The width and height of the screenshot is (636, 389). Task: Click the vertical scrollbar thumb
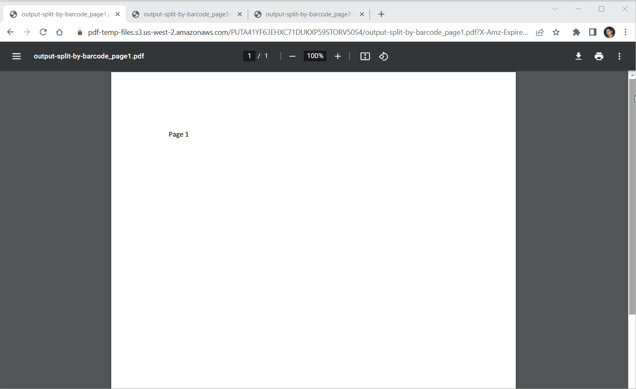coord(632,197)
